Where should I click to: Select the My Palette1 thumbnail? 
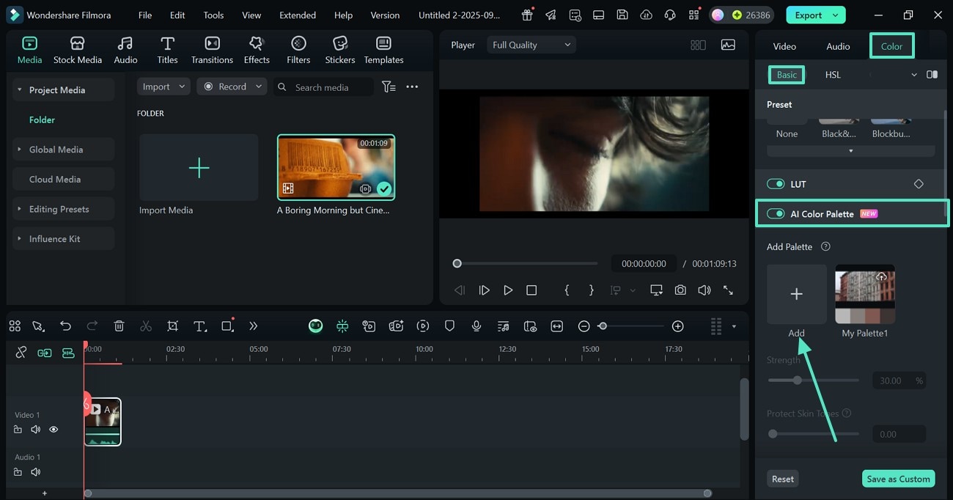point(865,294)
